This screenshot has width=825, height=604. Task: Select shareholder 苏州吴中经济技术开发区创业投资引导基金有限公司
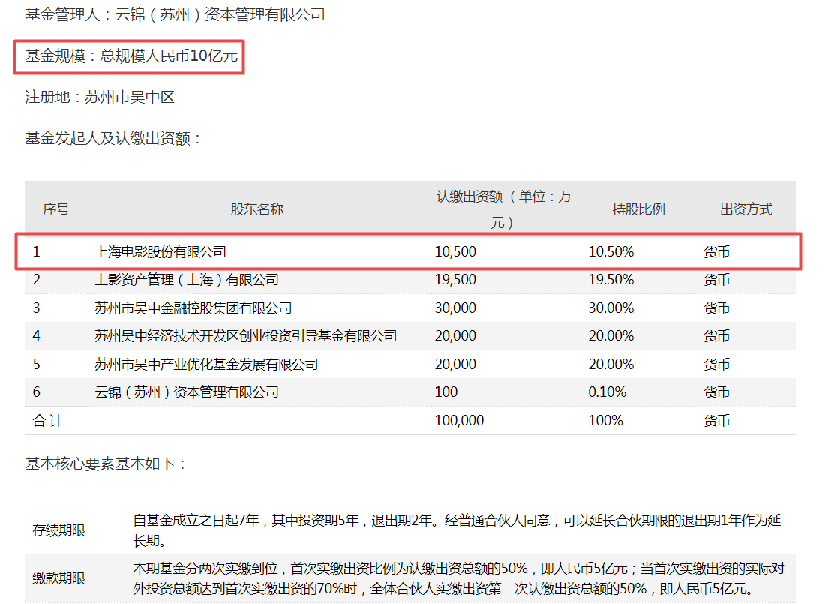click(246, 336)
